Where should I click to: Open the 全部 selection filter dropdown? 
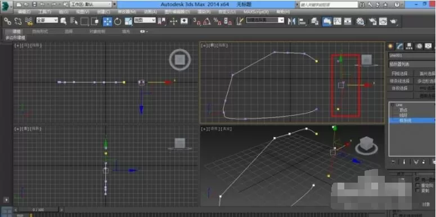coord(47,20)
